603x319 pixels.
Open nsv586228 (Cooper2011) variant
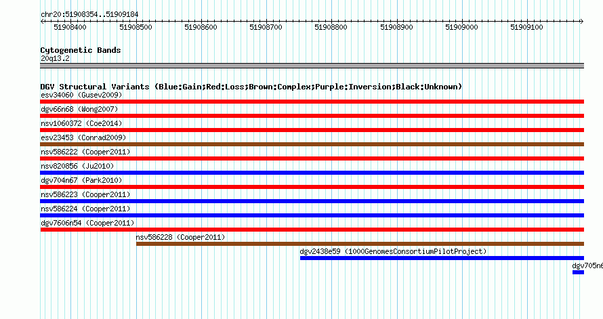coord(180,237)
